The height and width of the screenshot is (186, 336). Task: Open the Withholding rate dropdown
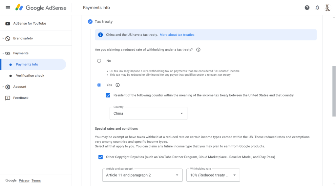[x=213, y=175]
